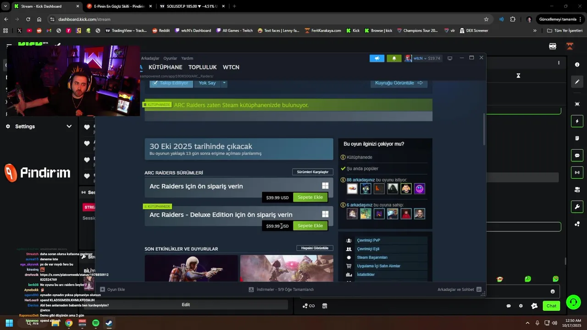Open chat settings gear next to Chat button

coord(521,306)
